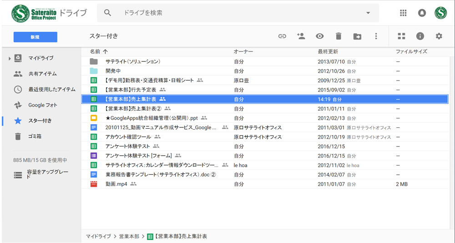Viewport: 455px width, 243px height.
Task: Open the search options dropdown arrow
Action: [x=368, y=13]
